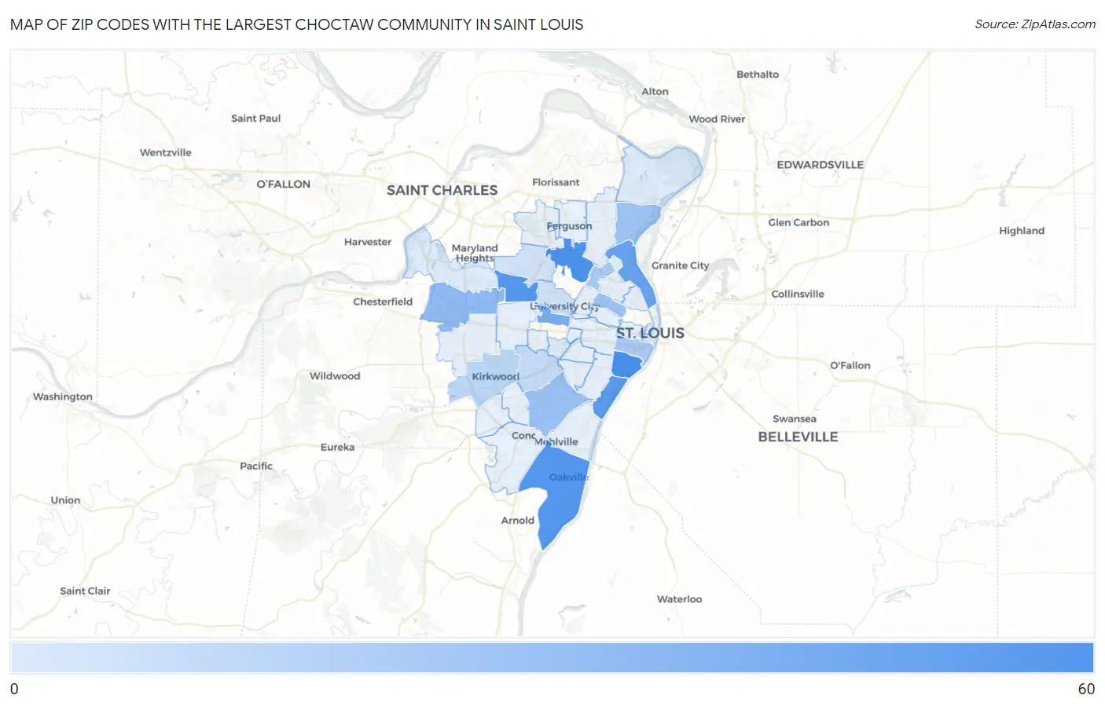Screen dimensions: 1105x706
Task: Click the Swansea town label
Action: pyautogui.click(x=795, y=419)
